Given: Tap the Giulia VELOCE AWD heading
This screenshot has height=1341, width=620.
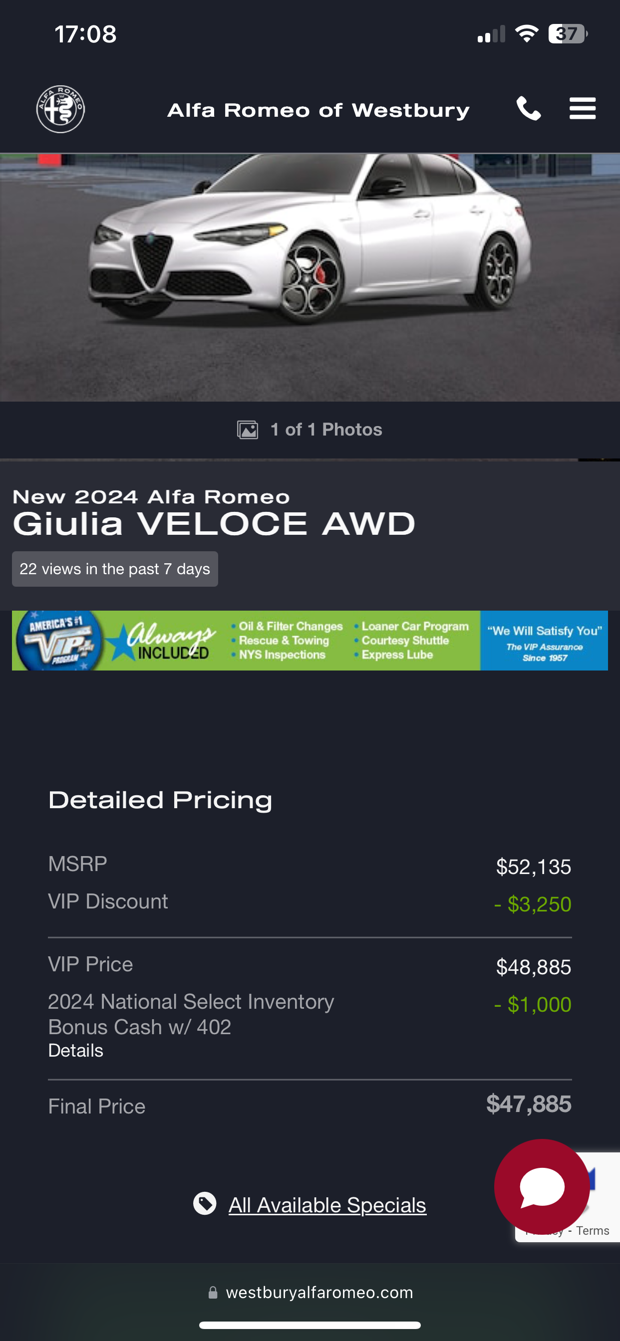Looking at the screenshot, I should coord(214,524).
